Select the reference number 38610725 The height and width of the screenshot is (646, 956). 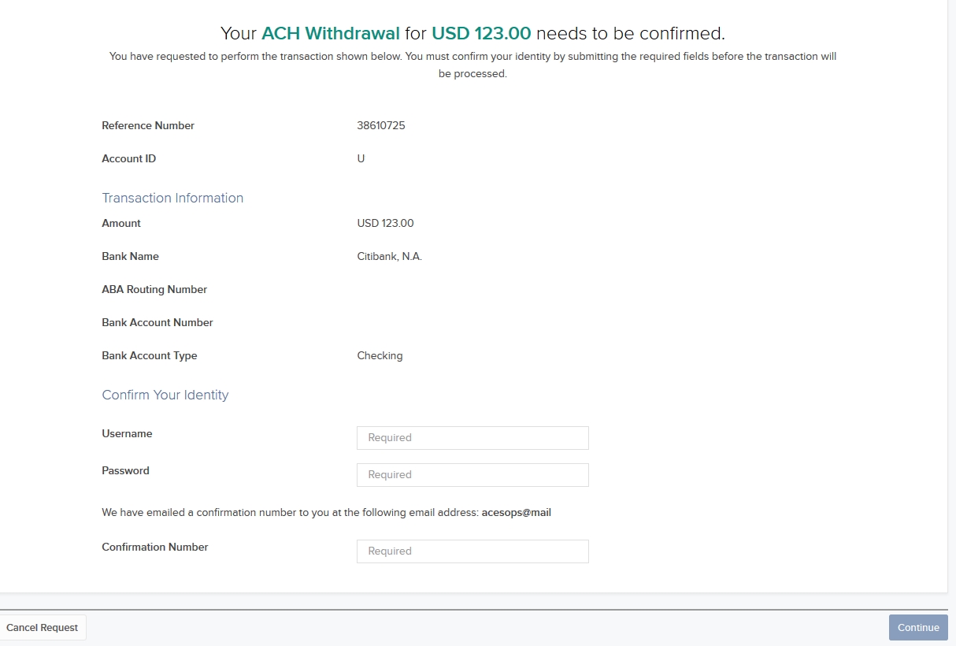[381, 126]
